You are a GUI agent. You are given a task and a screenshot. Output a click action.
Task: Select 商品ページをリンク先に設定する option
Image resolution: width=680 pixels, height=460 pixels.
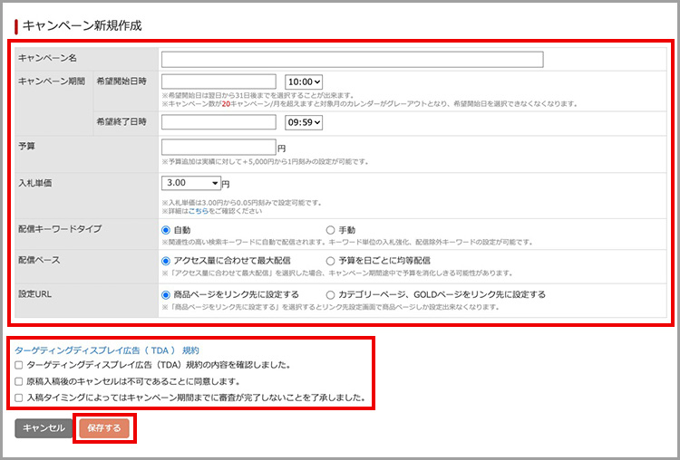pyautogui.click(x=166, y=294)
